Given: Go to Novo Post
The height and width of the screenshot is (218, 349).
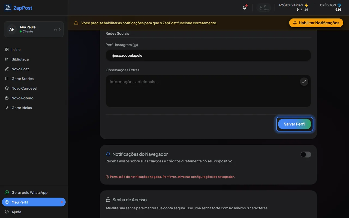Looking at the screenshot, I should coord(34,69).
